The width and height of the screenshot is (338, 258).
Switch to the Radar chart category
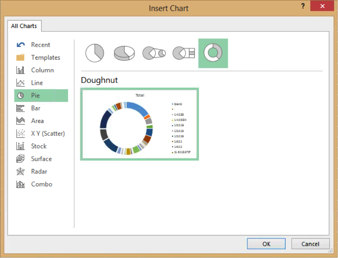point(39,172)
